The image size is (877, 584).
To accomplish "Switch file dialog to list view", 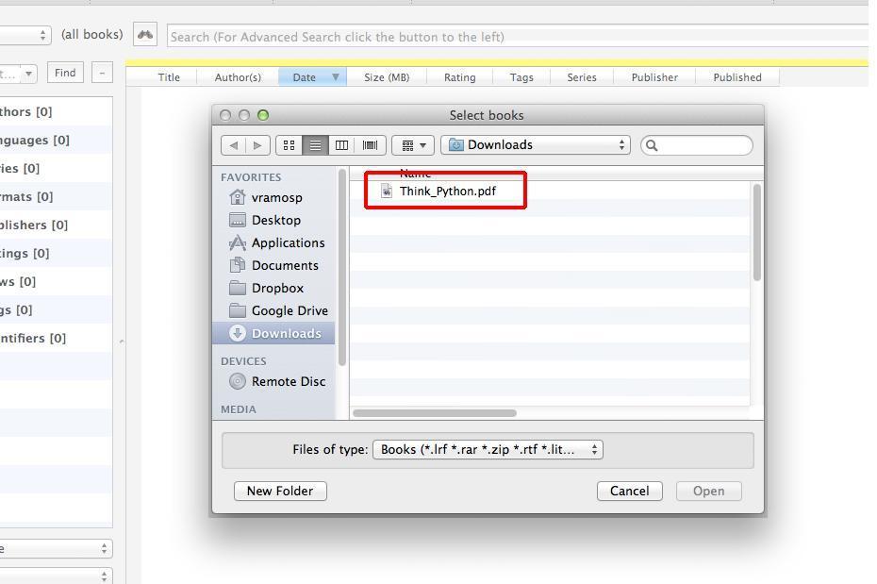I will point(315,145).
